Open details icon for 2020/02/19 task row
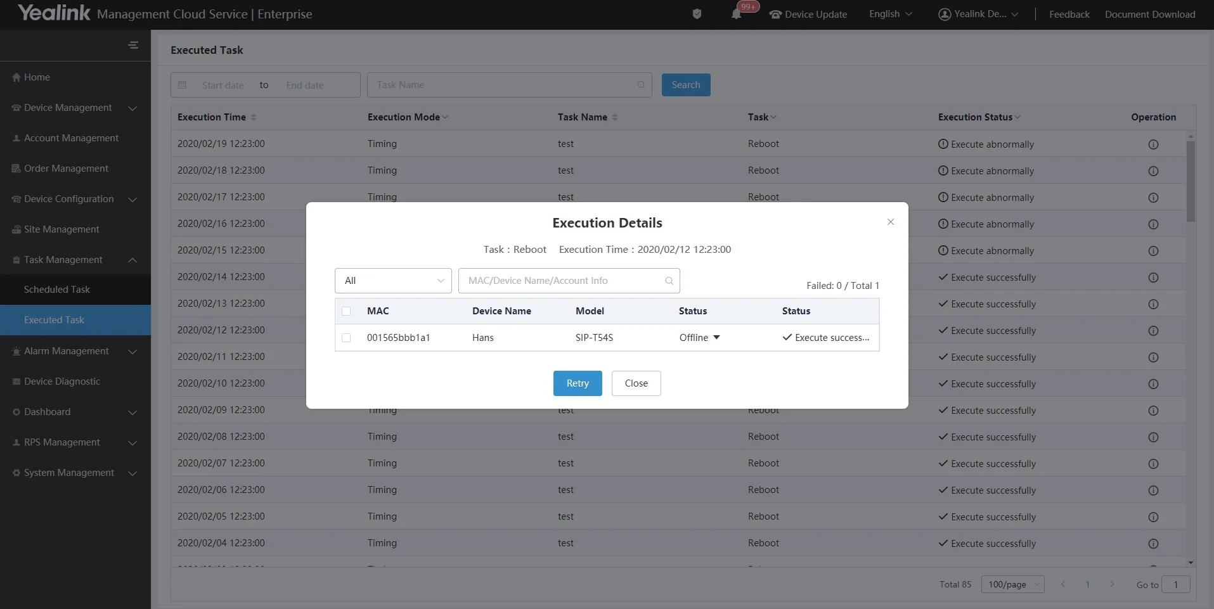Image resolution: width=1214 pixels, height=609 pixels. click(x=1153, y=144)
